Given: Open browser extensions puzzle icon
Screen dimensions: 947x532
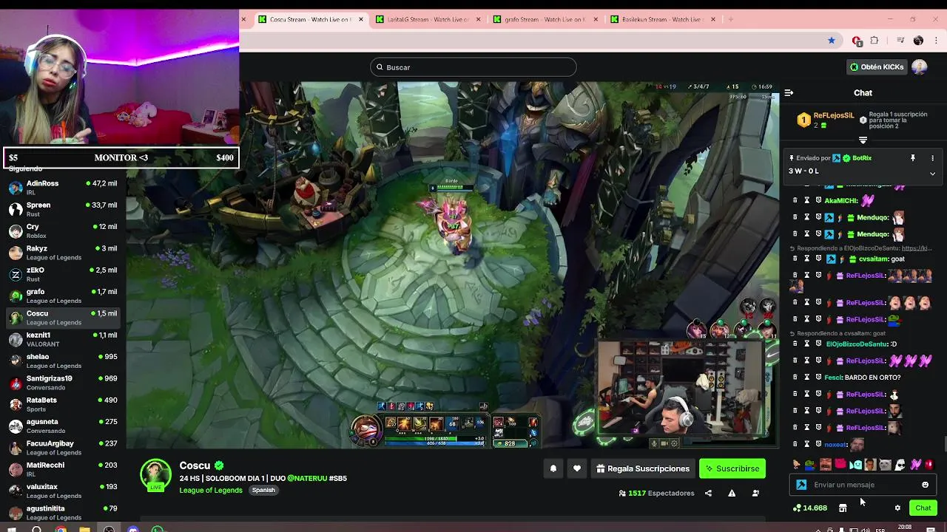Looking at the screenshot, I should pyautogui.click(x=874, y=41).
